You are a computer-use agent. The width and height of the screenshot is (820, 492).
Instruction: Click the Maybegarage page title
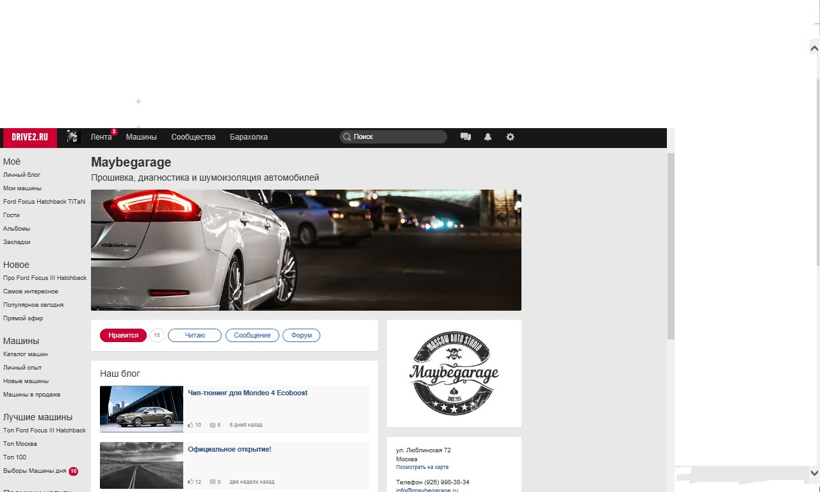131,163
